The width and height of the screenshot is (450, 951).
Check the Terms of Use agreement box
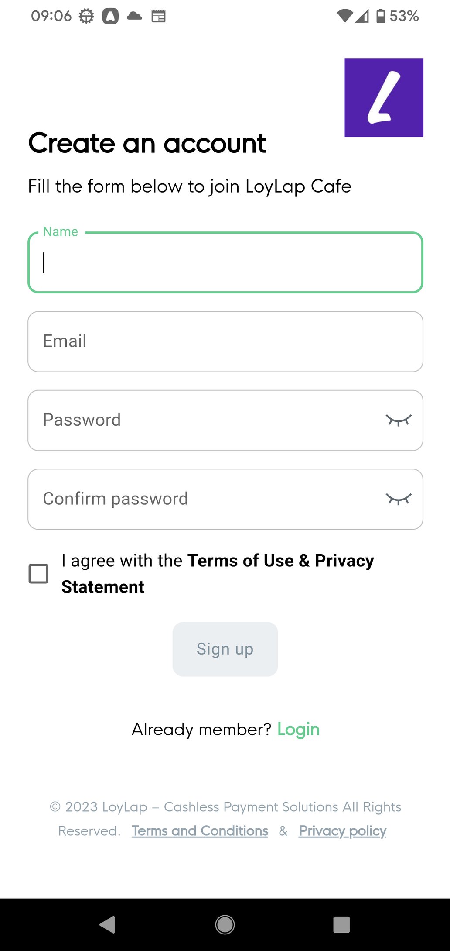click(x=38, y=573)
